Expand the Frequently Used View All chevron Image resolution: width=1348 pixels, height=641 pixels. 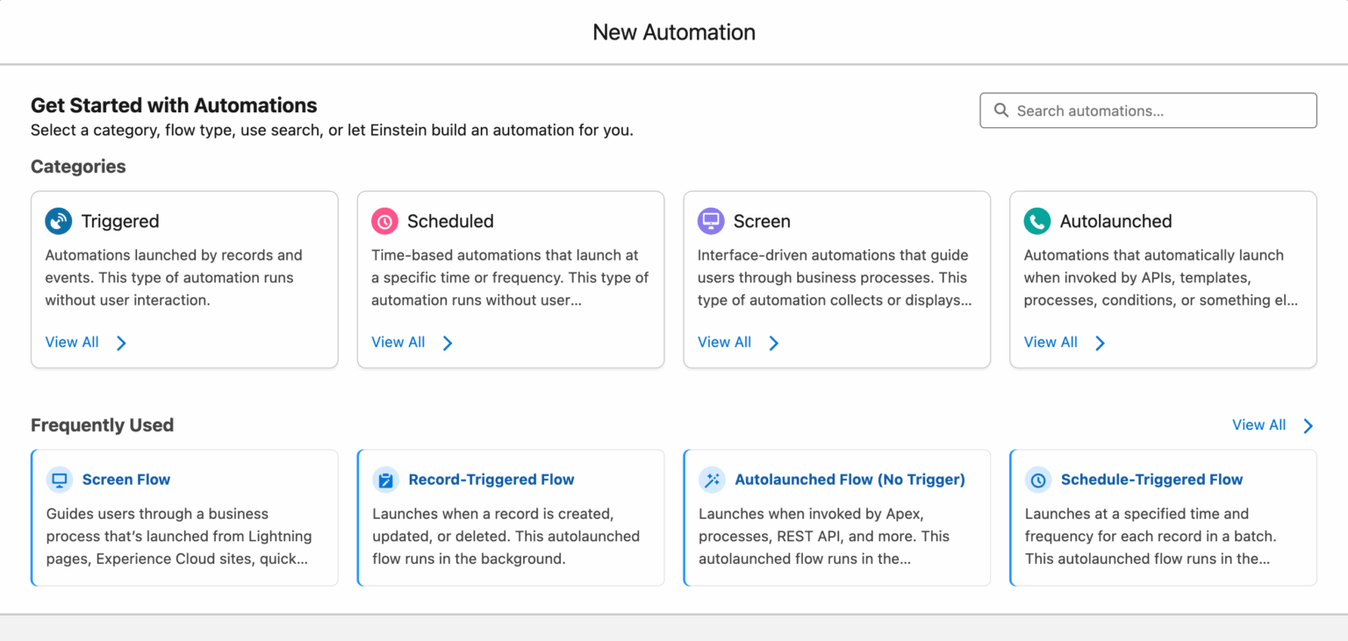click(1308, 425)
